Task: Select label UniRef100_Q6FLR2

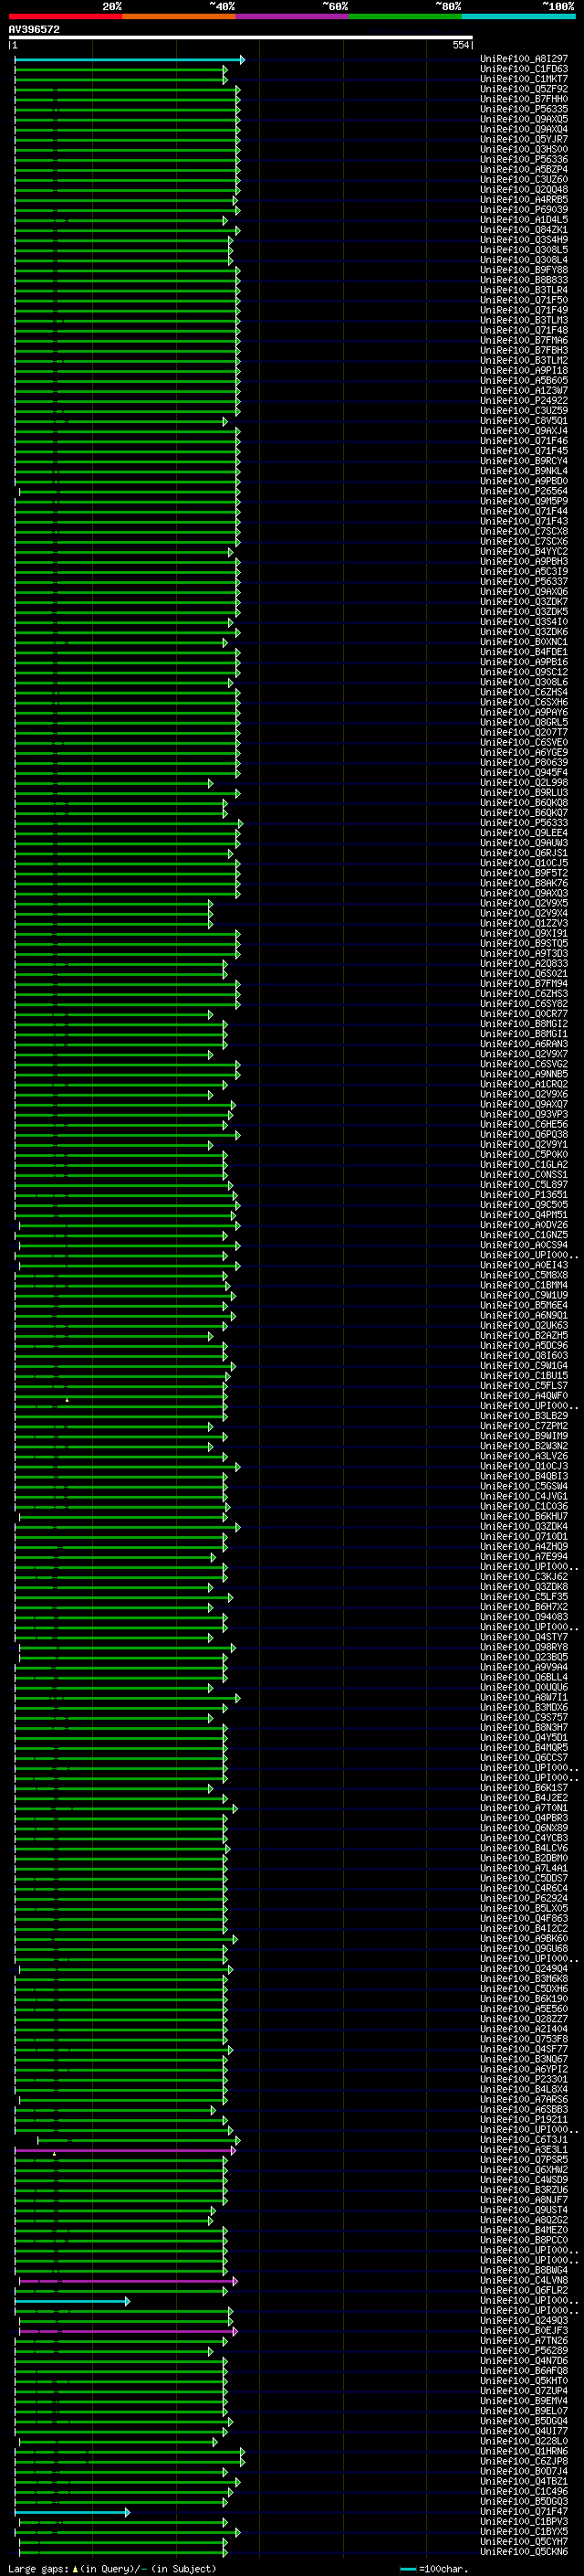Action: 524,2291
